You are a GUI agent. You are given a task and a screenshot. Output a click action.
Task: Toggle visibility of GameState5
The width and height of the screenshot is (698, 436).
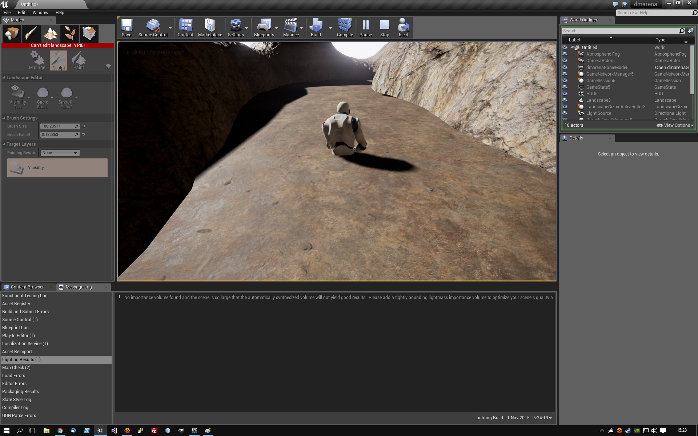[x=565, y=87]
